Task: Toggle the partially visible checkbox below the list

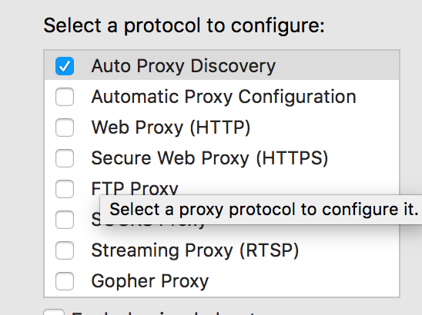Action: click(54, 312)
